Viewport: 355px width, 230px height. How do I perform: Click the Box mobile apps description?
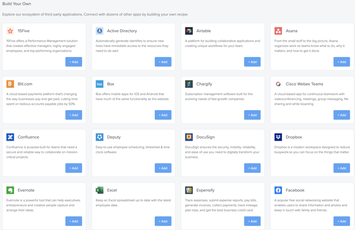tap(132, 96)
